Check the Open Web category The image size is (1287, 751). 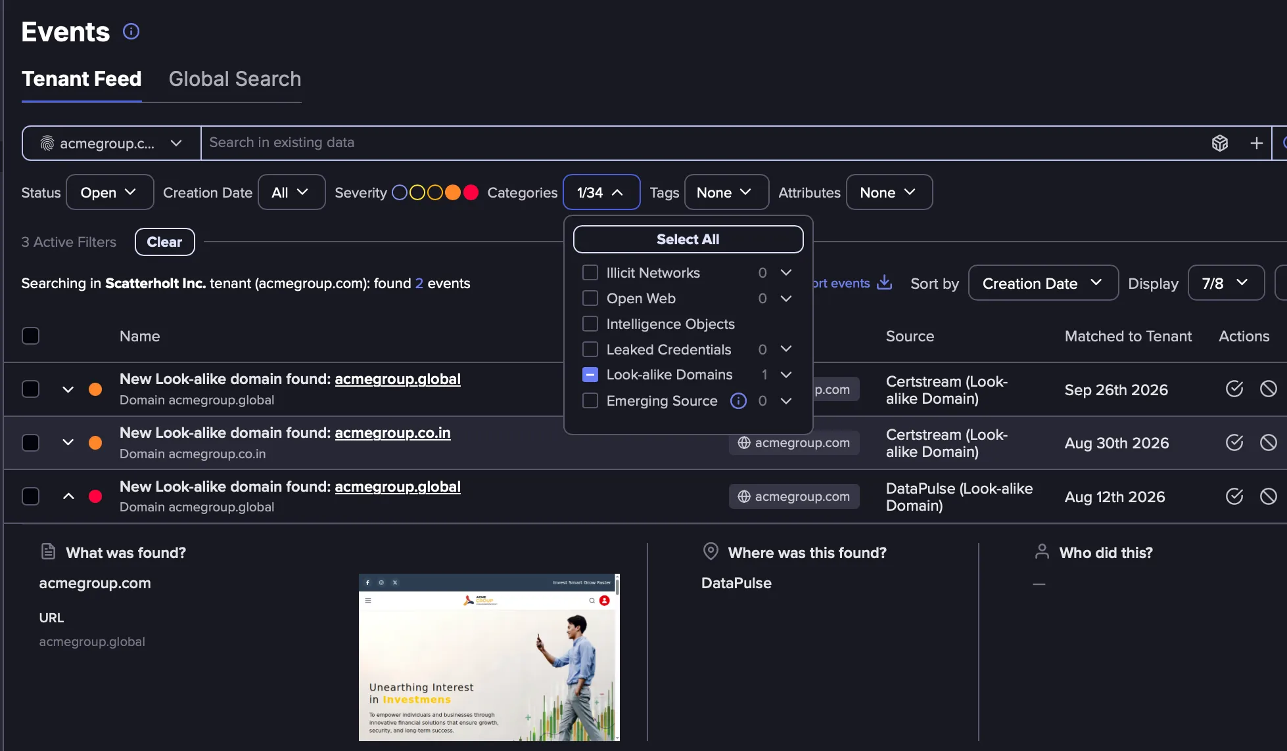point(590,298)
